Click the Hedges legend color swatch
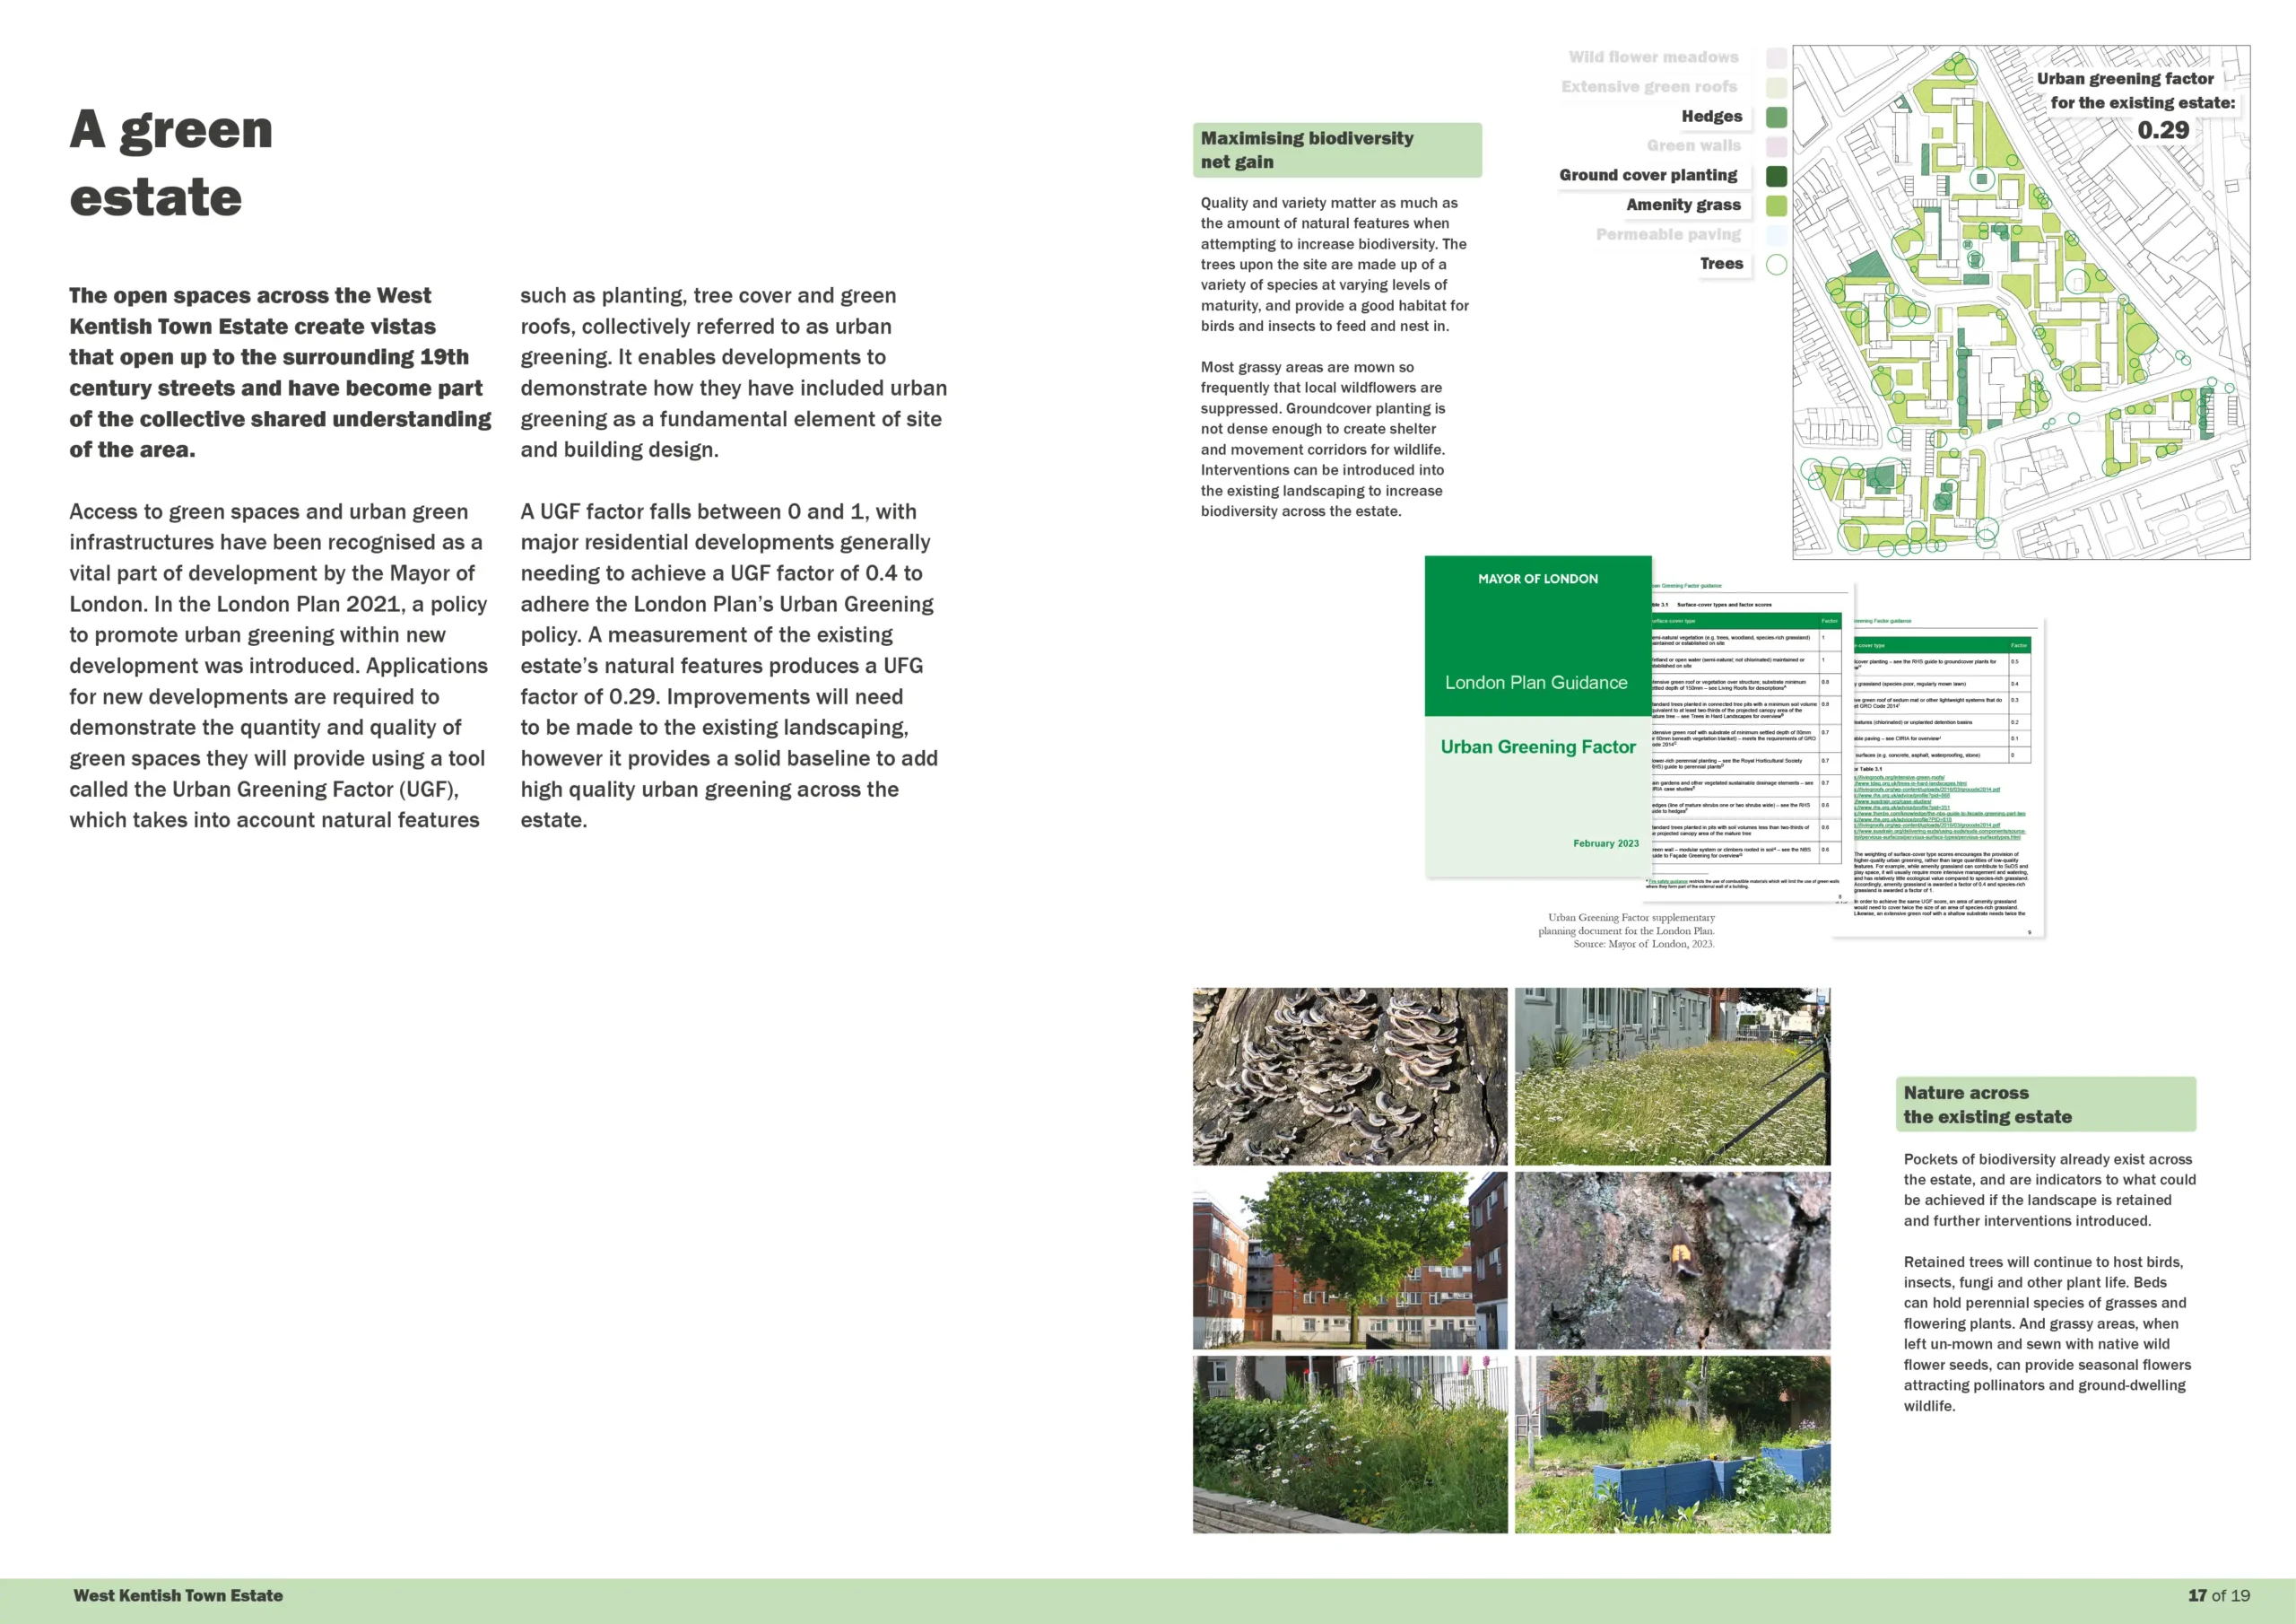Image resolution: width=2296 pixels, height=1624 pixels. (x=1776, y=117)
